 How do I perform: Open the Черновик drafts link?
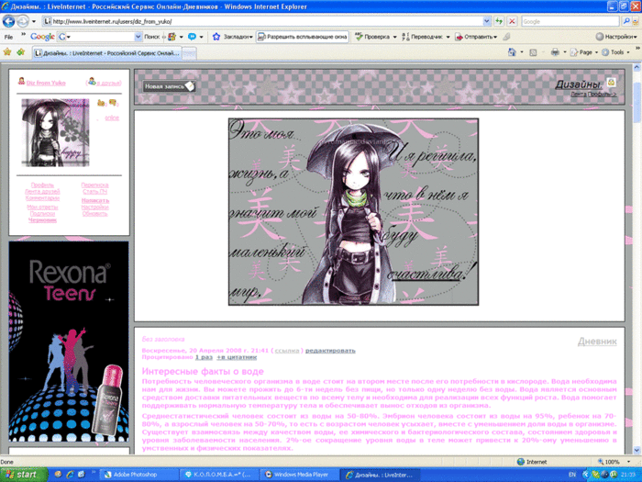(42, 220)
